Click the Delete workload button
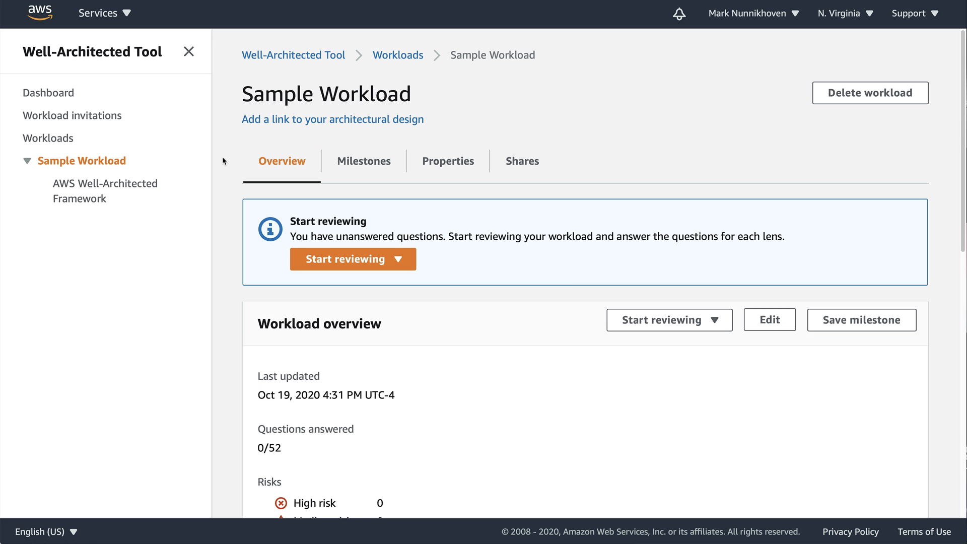967x544 pixels. click(x=870, y=93)
